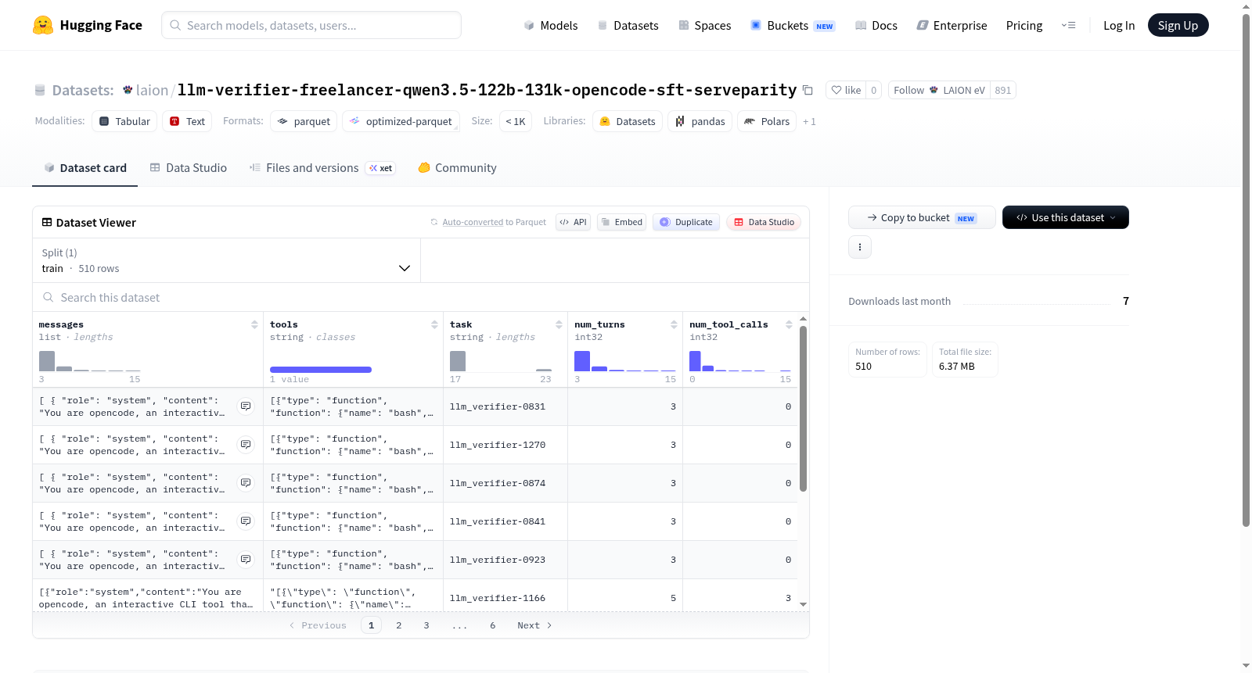The width and height of the screenshot is (1252, 673).
Task: Click the dataset table vertical scrollbar
Action: (x=803, y=408)
